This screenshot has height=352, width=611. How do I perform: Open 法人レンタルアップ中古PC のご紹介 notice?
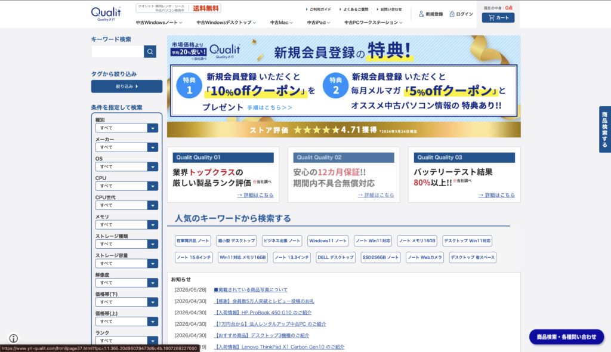270,324
